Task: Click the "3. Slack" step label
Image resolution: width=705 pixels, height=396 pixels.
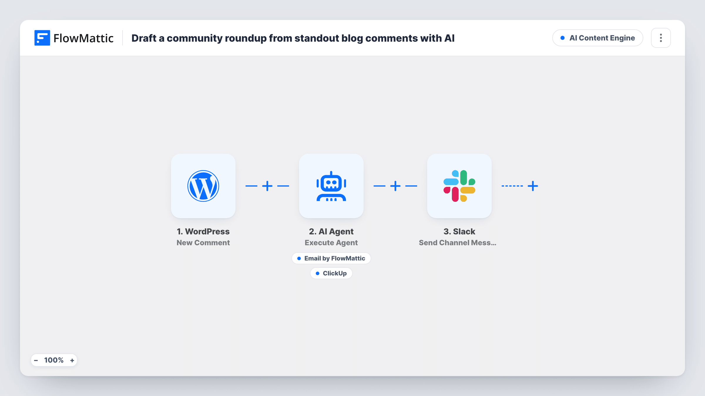Action: (x=459, y=231)
